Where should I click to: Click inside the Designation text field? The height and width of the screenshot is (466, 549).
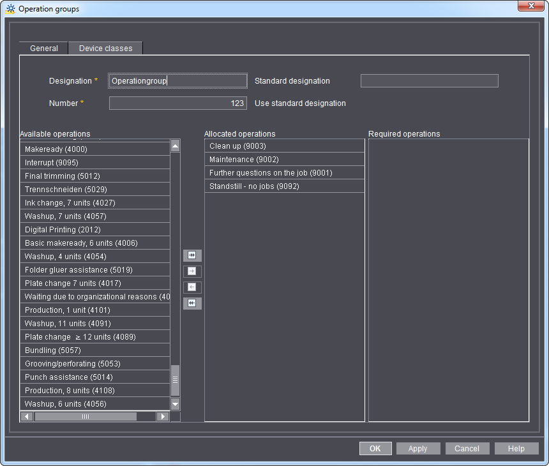[177, 80]
